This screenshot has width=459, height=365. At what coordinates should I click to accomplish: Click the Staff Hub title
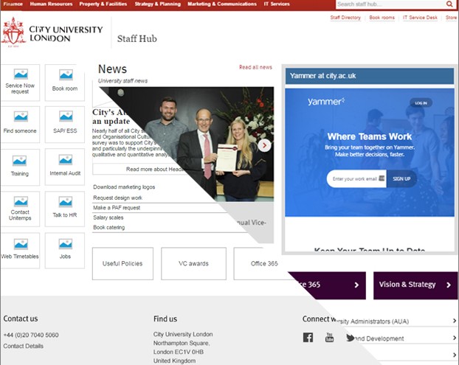[137, 39]
